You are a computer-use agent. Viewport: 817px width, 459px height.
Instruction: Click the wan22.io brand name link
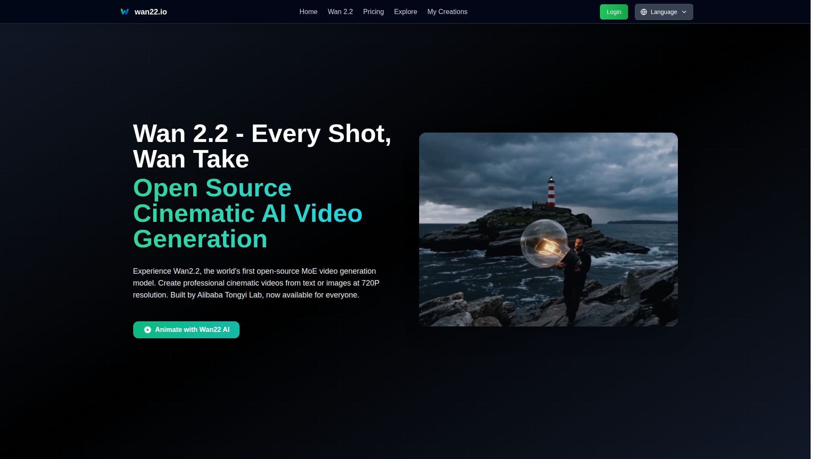click(151, 12)
